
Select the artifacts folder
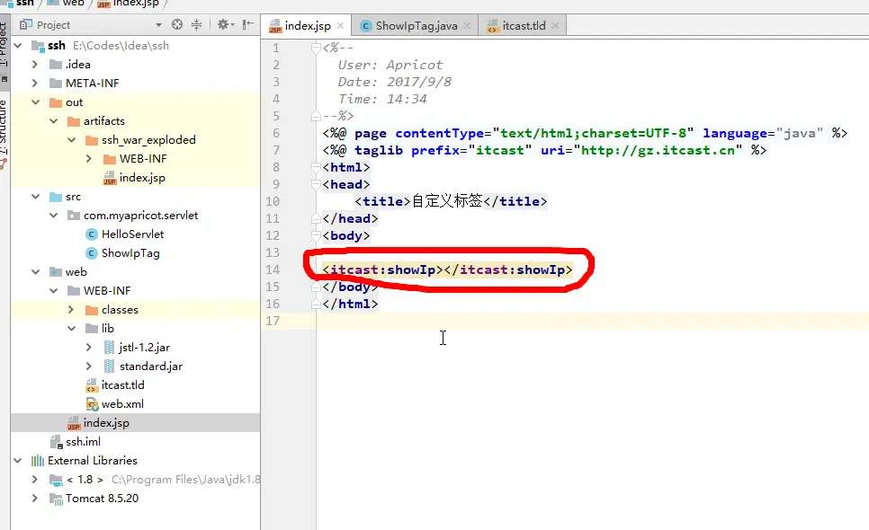click(104, 120)
